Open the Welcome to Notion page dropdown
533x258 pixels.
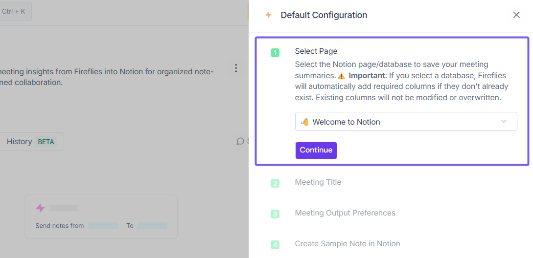click(x=406, y=122)
